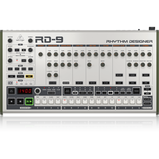Click the Crash Tune knob

(143, 65)
